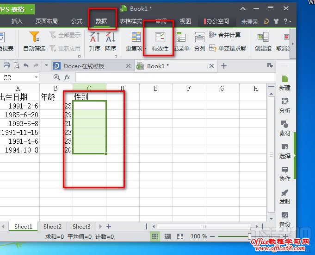Click the 重新应用 button
The width and height of the screenshot is (315, 255).
point(65,48)
